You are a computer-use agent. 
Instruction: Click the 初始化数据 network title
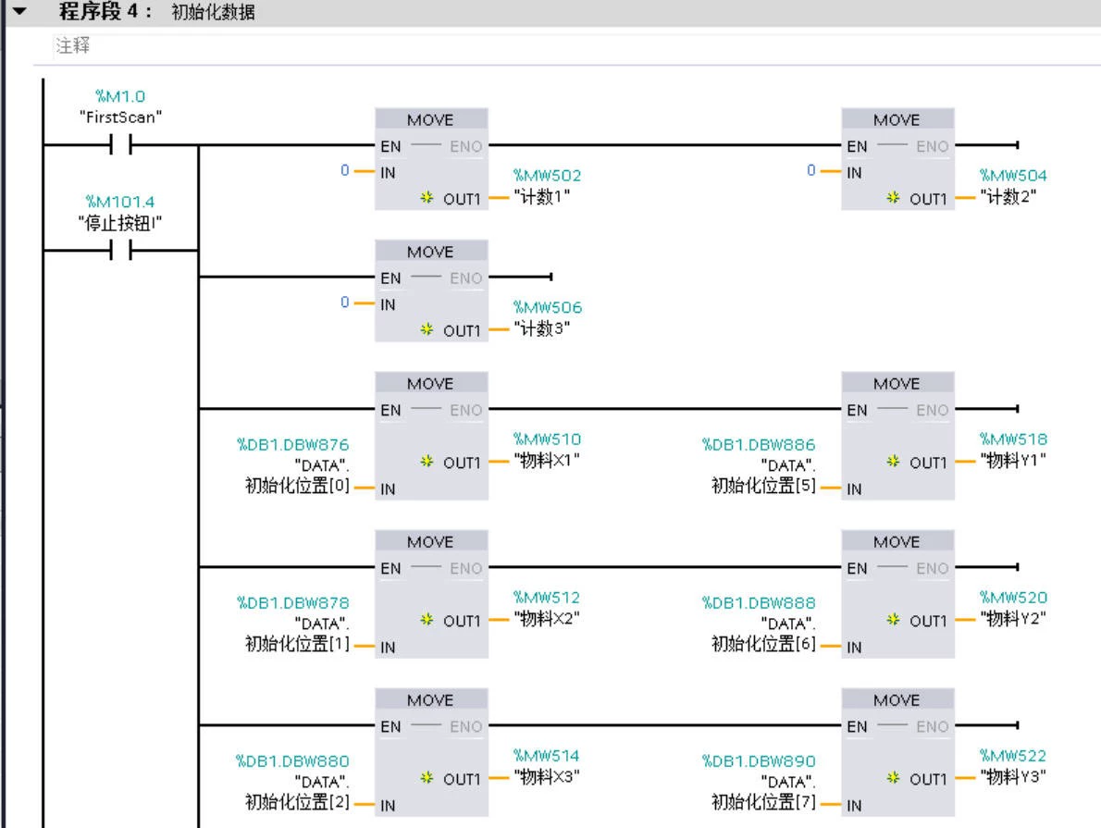point(213,12)
